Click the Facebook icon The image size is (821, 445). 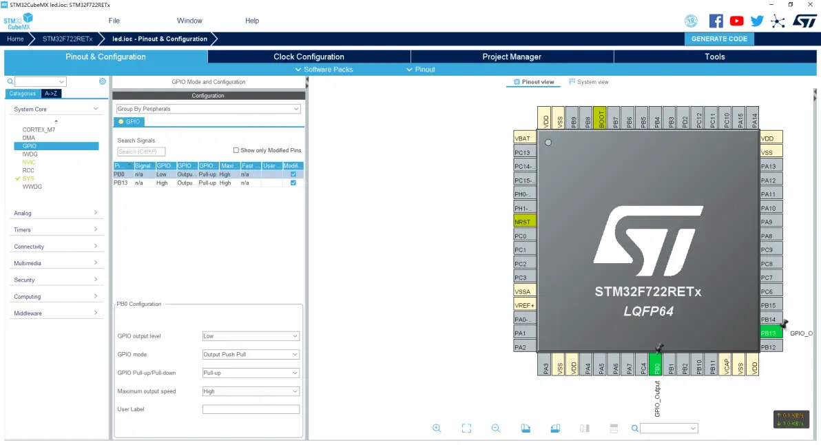716,21
